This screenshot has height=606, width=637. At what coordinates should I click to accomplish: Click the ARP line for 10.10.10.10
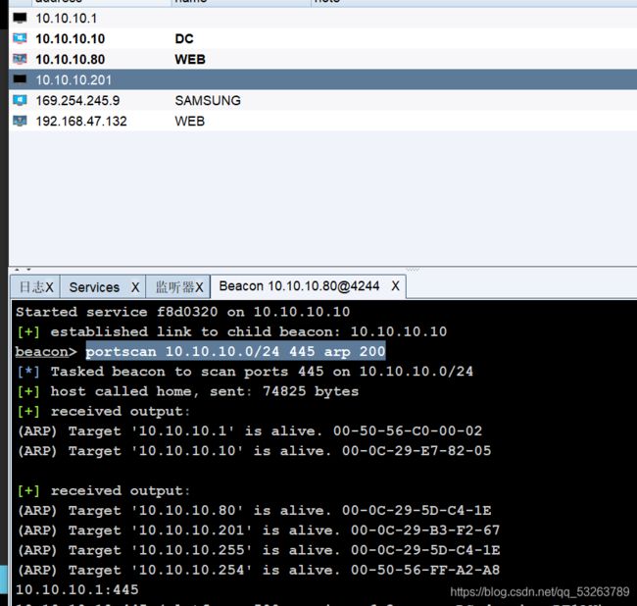(255, 451)
